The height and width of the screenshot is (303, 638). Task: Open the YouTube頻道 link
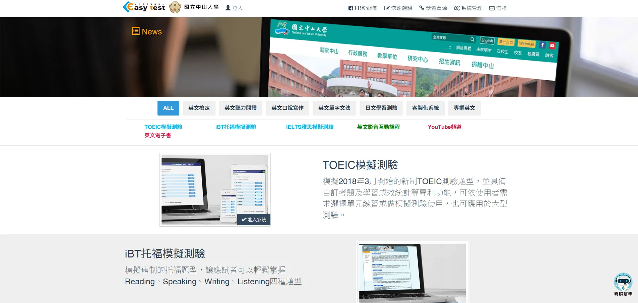click(444, 127)
